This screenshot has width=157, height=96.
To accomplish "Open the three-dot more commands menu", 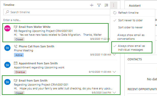I will 113,5.
